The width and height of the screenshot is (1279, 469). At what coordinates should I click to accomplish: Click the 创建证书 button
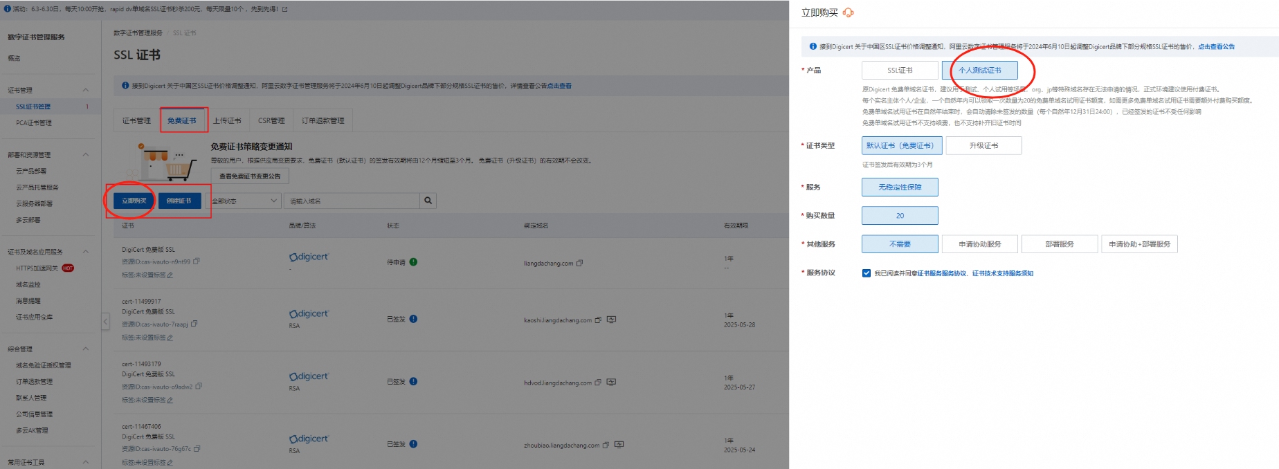(x=179, y=201)
